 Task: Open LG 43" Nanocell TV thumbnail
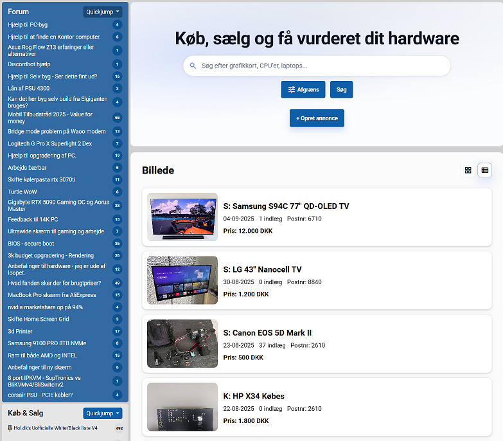pos(182,280)
